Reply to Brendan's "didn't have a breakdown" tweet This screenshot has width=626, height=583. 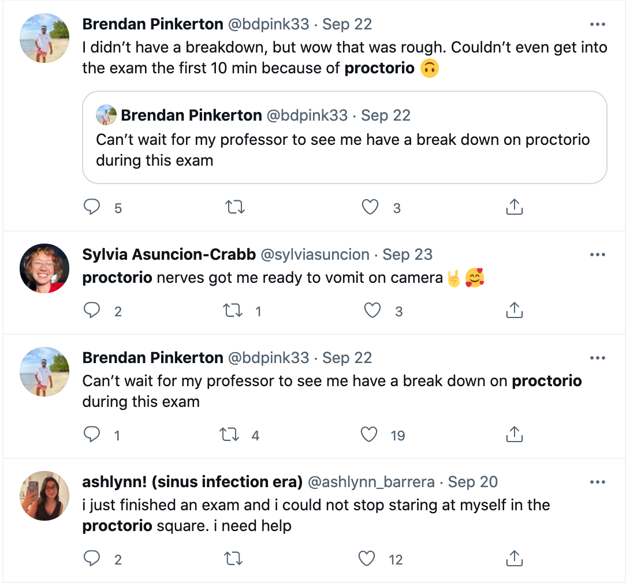click(92, 207)
